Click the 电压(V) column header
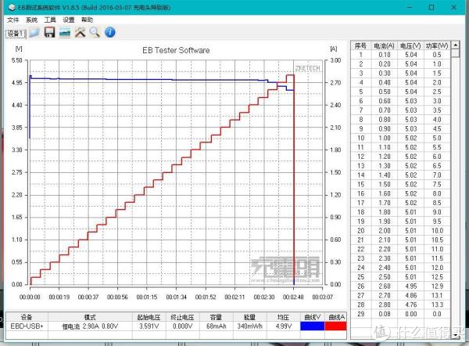The height and width of the screenshot is (346, 469). [x=410, y=45]
